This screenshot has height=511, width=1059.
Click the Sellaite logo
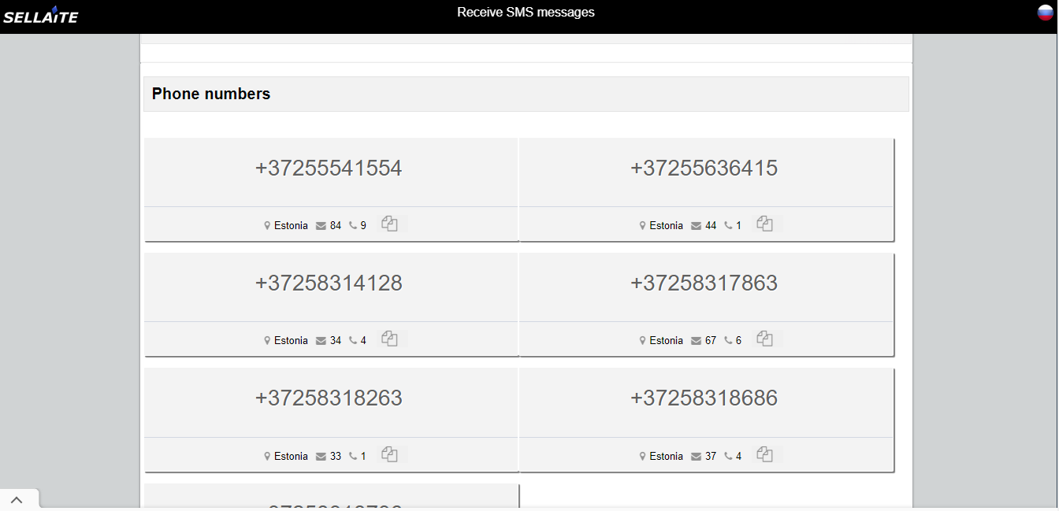[x=41, y=14]
